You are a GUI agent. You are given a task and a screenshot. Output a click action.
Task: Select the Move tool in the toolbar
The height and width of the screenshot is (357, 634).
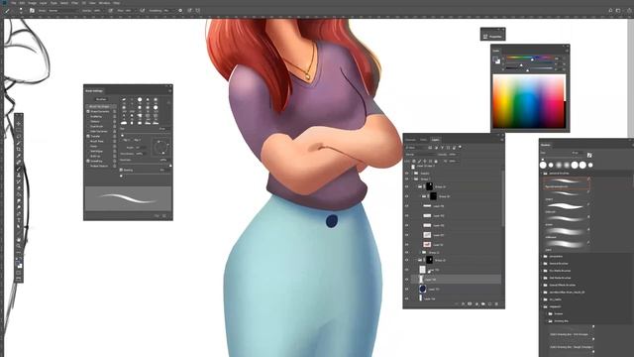pos(19,123)
